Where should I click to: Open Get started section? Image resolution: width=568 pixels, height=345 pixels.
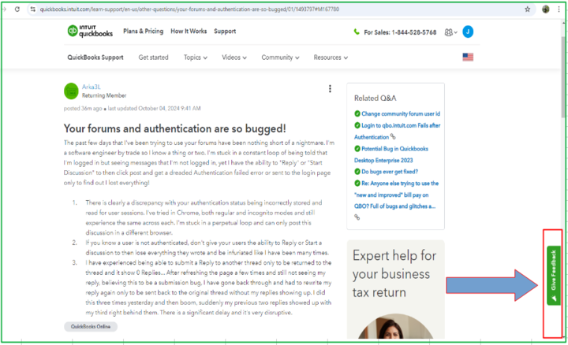coord(153,57)
